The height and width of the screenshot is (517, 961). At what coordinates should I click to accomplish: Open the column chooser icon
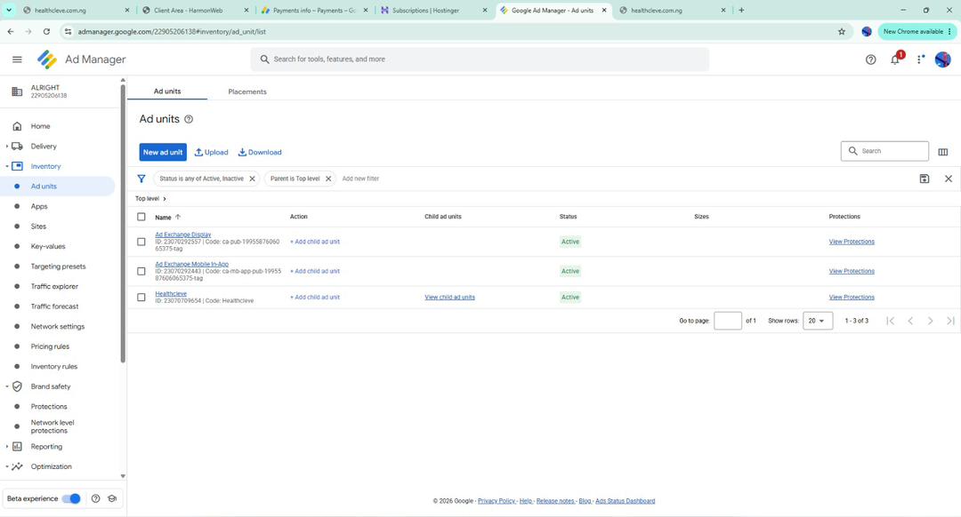[x=942, y=152]
